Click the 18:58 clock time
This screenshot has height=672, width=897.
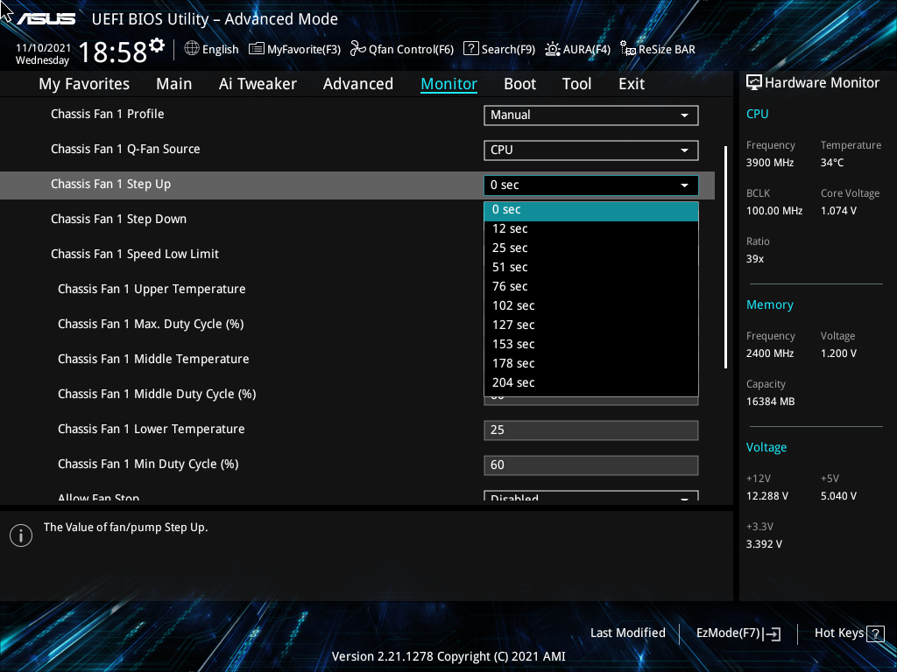pos(113,52)
